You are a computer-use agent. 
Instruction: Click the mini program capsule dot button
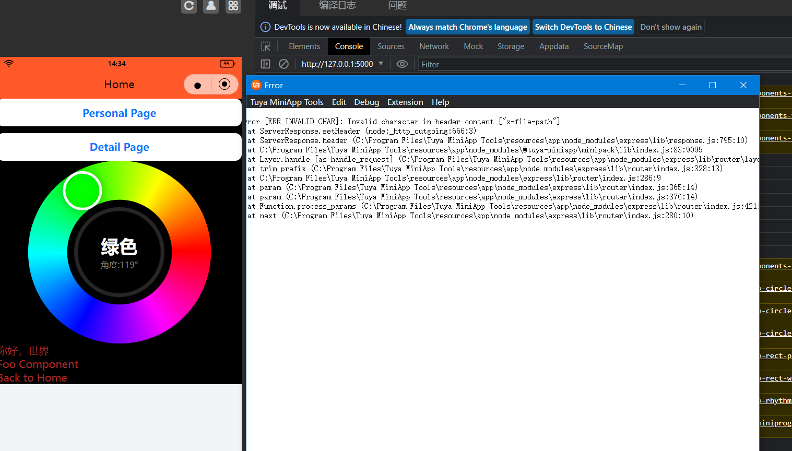(x=197, y=85)
